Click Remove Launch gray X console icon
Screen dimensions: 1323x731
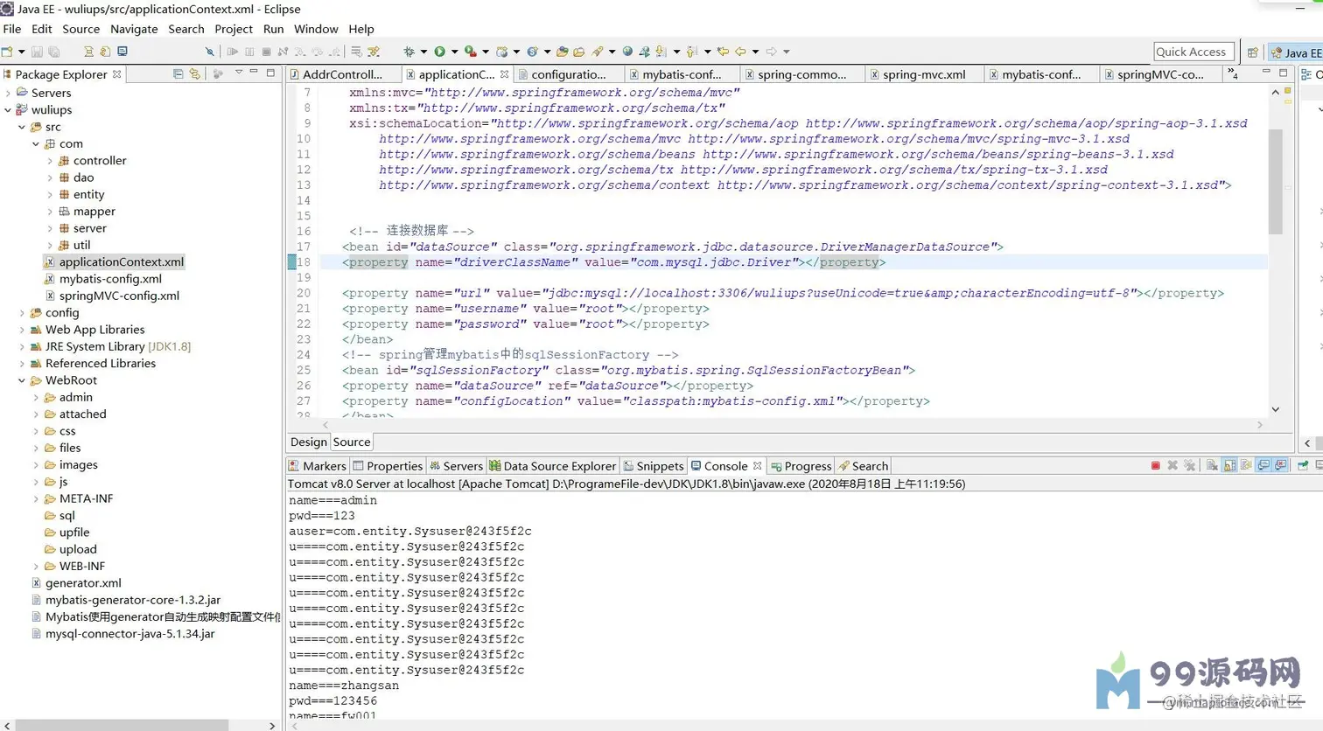click(x=1172, y=466)
